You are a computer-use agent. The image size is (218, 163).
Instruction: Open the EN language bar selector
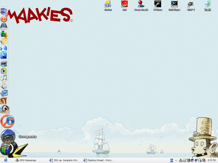tap(172, 160)
